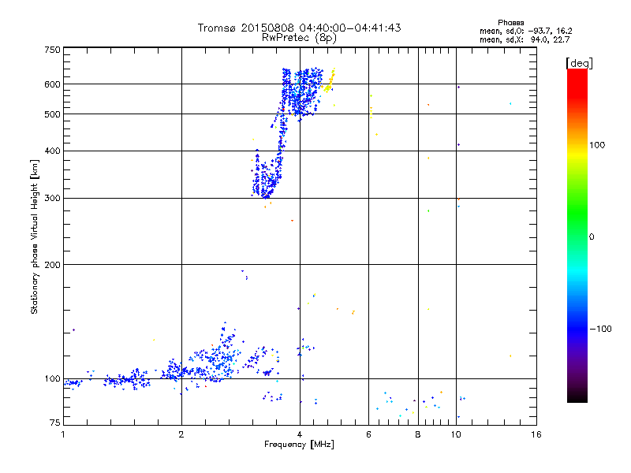
Task: Click the x-axis '4' tick label
Action: (300, 434)
